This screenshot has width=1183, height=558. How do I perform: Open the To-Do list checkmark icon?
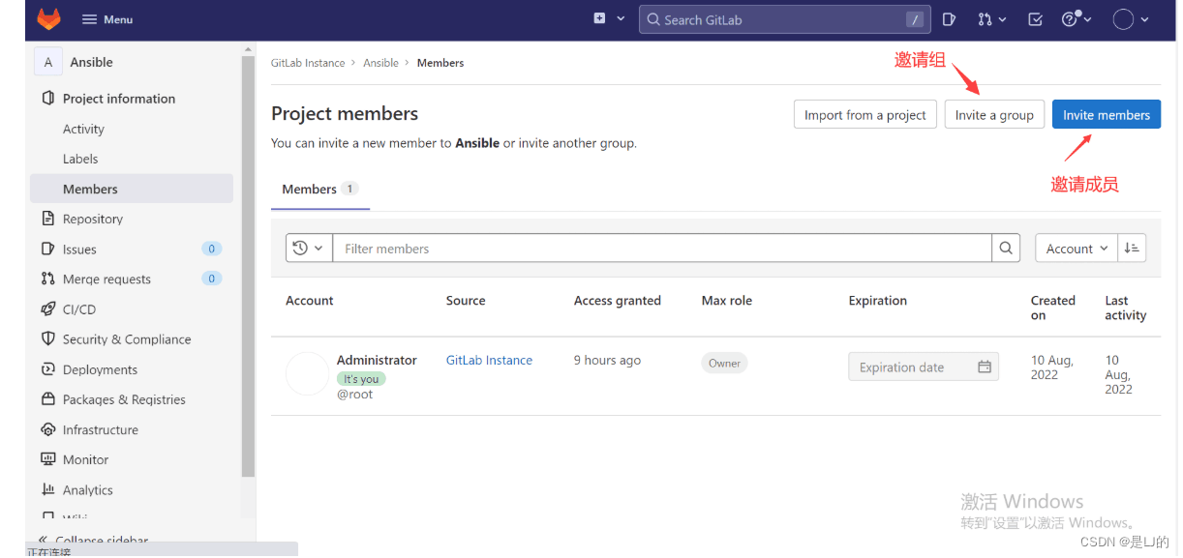[1035, 19]
